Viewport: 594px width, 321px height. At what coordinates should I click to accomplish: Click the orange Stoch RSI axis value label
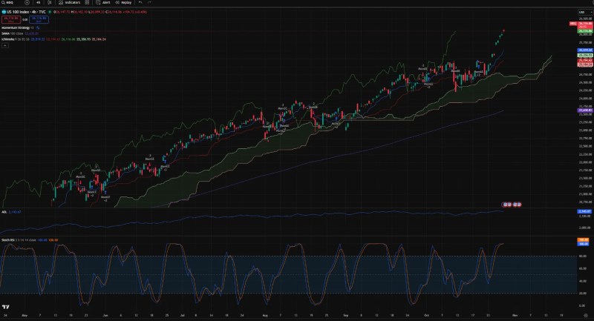[x=584, y=240]
